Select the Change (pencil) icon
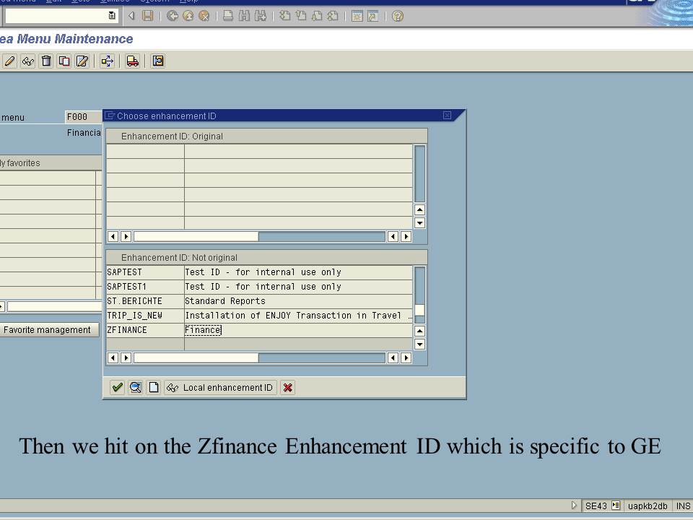This screenshot has height=520, width=693. (8, 61)
